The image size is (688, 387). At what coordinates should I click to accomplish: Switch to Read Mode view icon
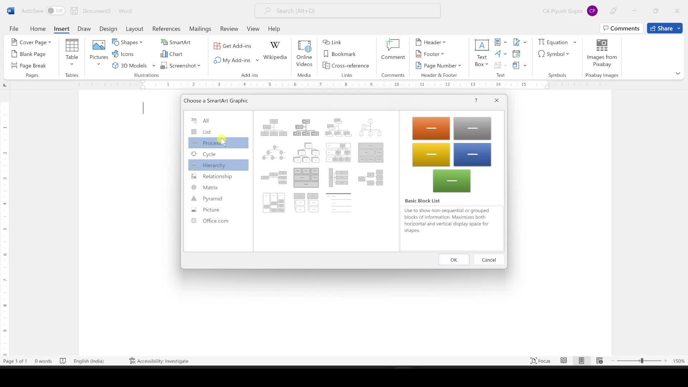[564, 361]
